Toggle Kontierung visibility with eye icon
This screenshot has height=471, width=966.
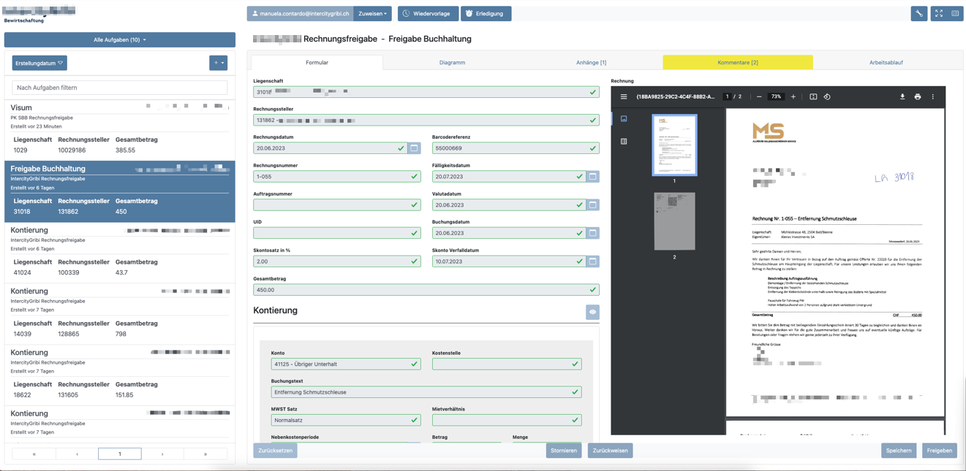coord(592,312)
